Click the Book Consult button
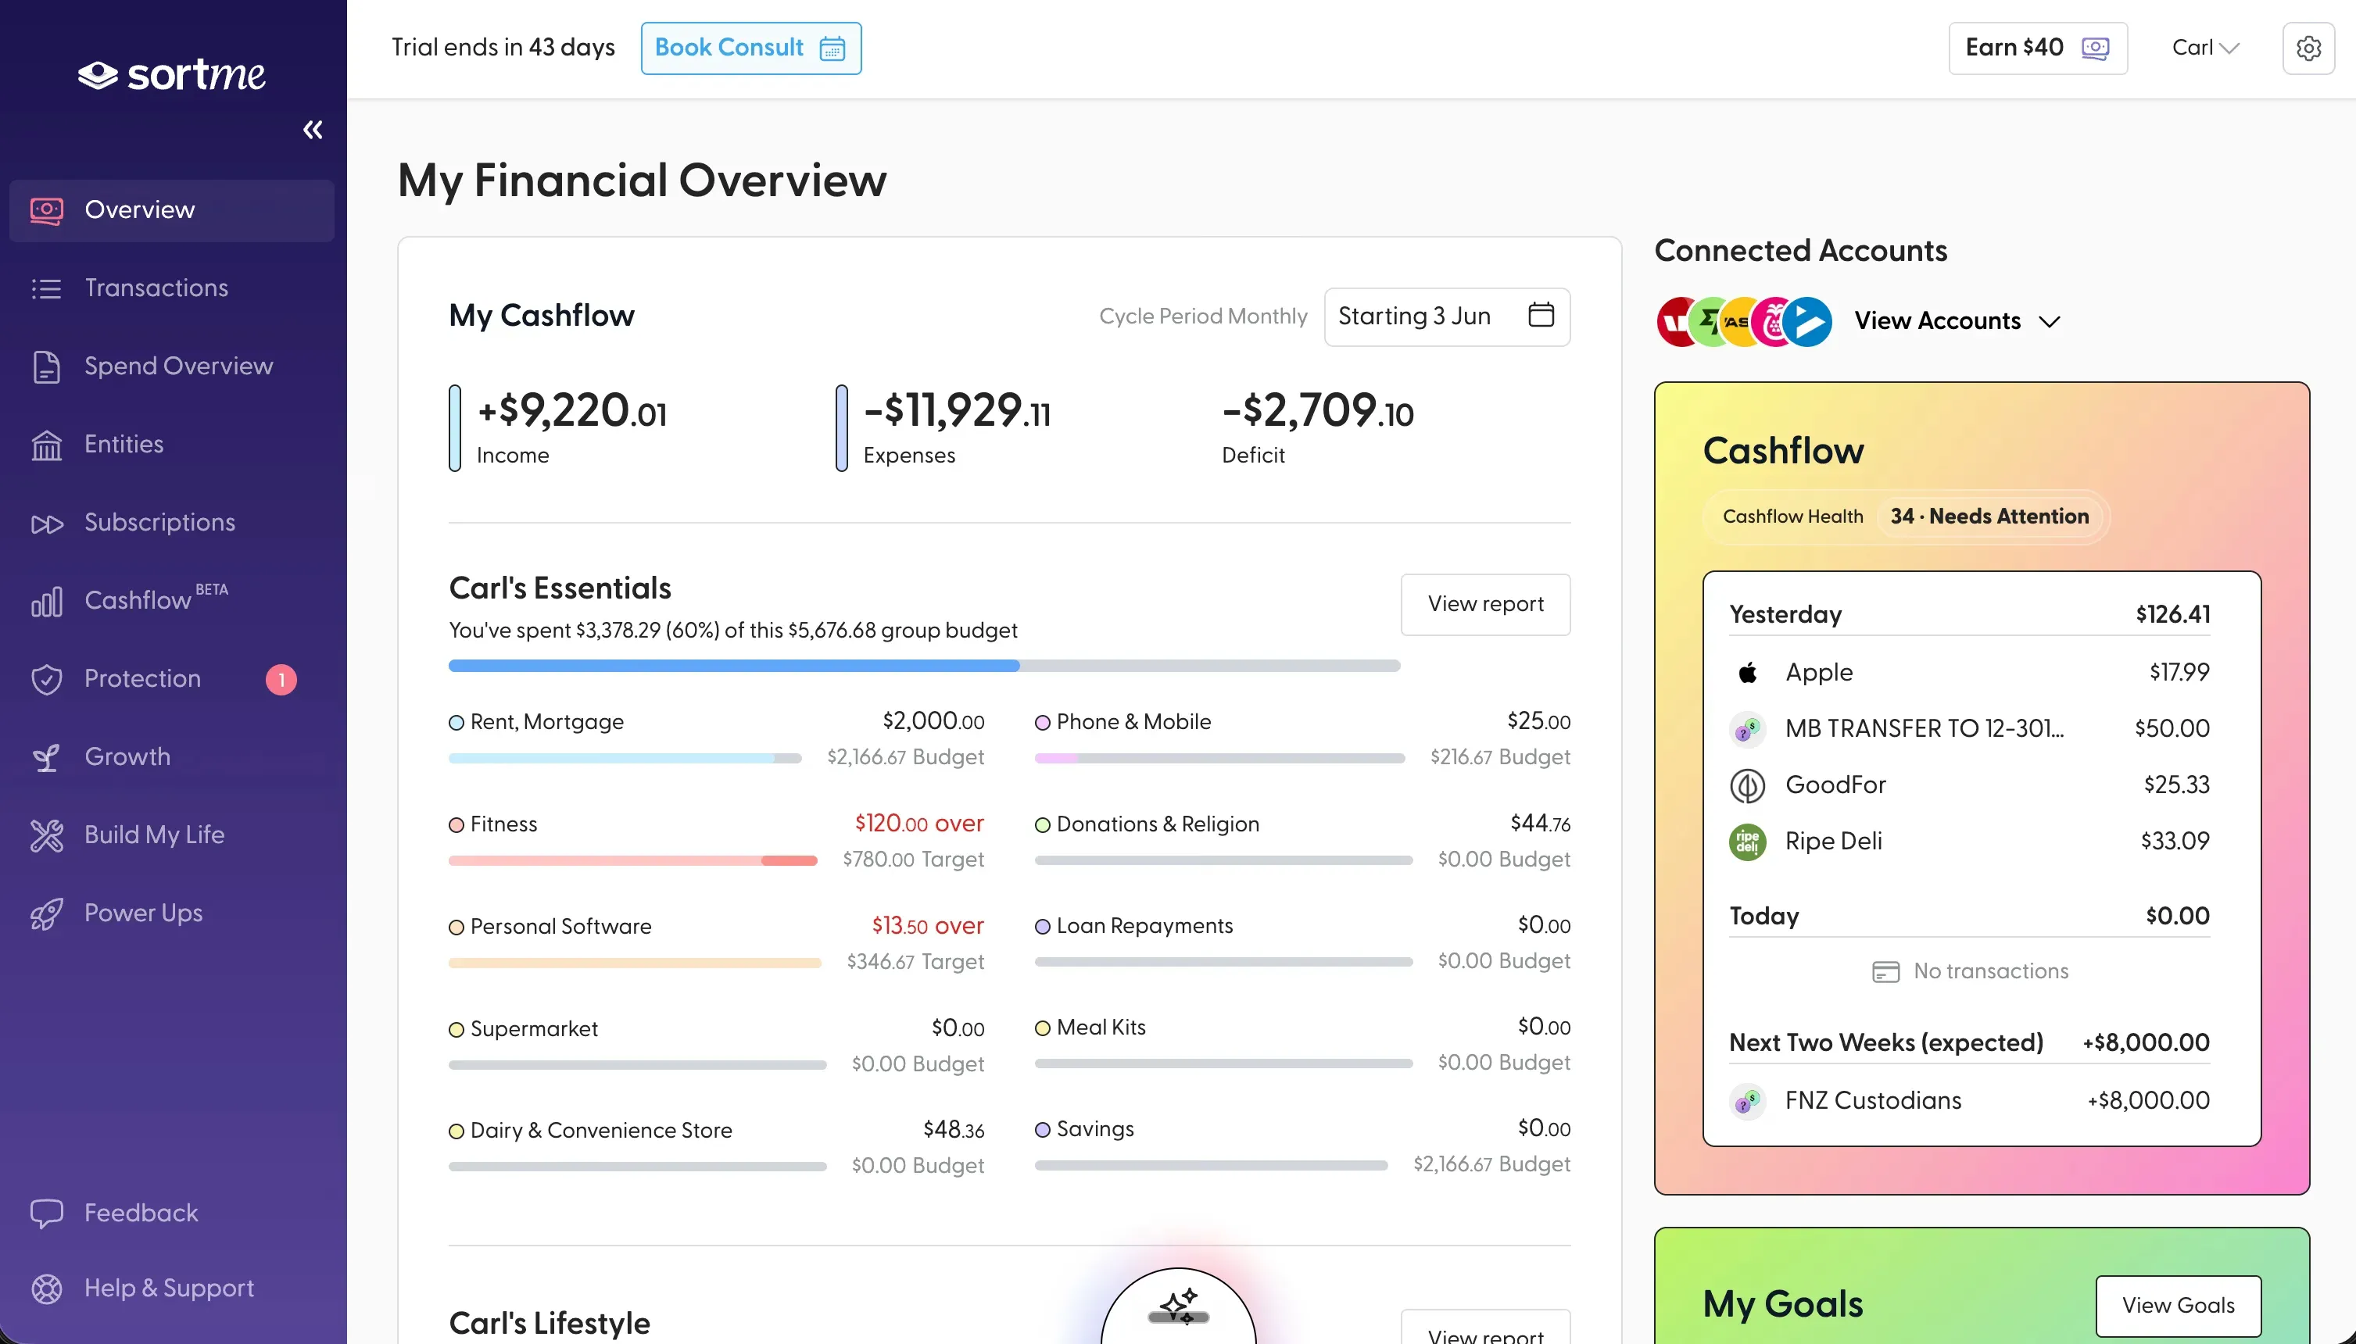 750,48
